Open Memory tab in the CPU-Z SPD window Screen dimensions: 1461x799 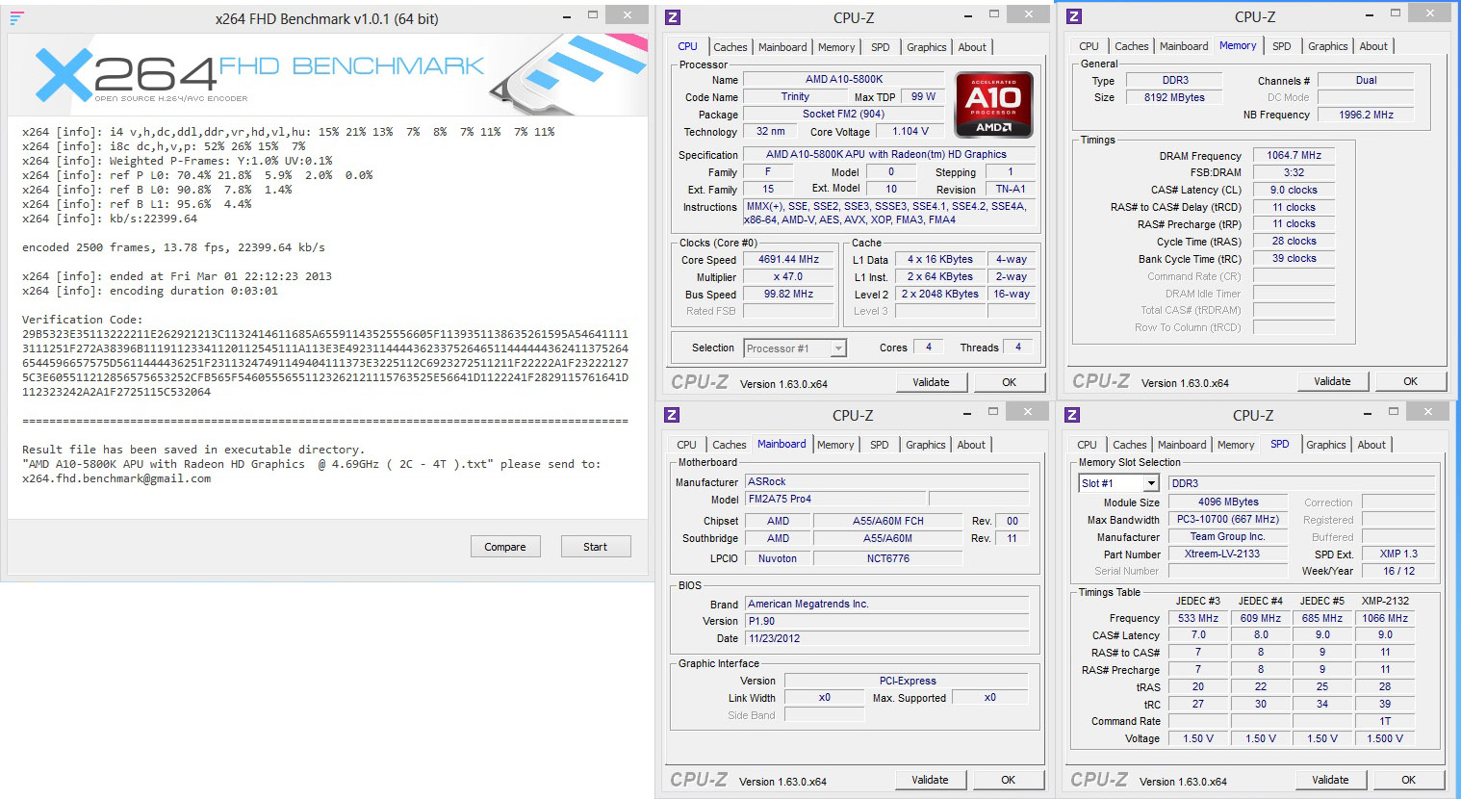(x=1236, y=445)
